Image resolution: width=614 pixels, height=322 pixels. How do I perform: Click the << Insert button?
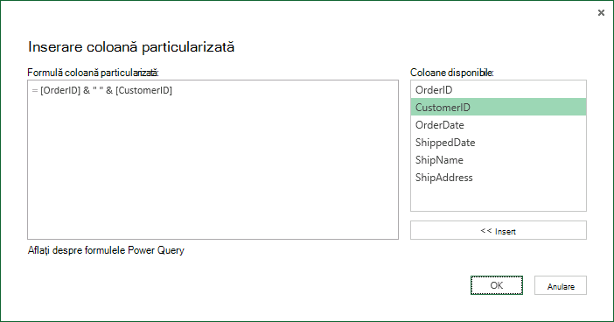499,230
